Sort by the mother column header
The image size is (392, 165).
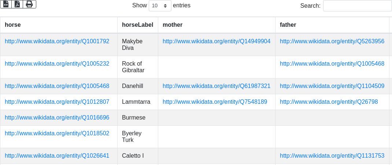173,25
